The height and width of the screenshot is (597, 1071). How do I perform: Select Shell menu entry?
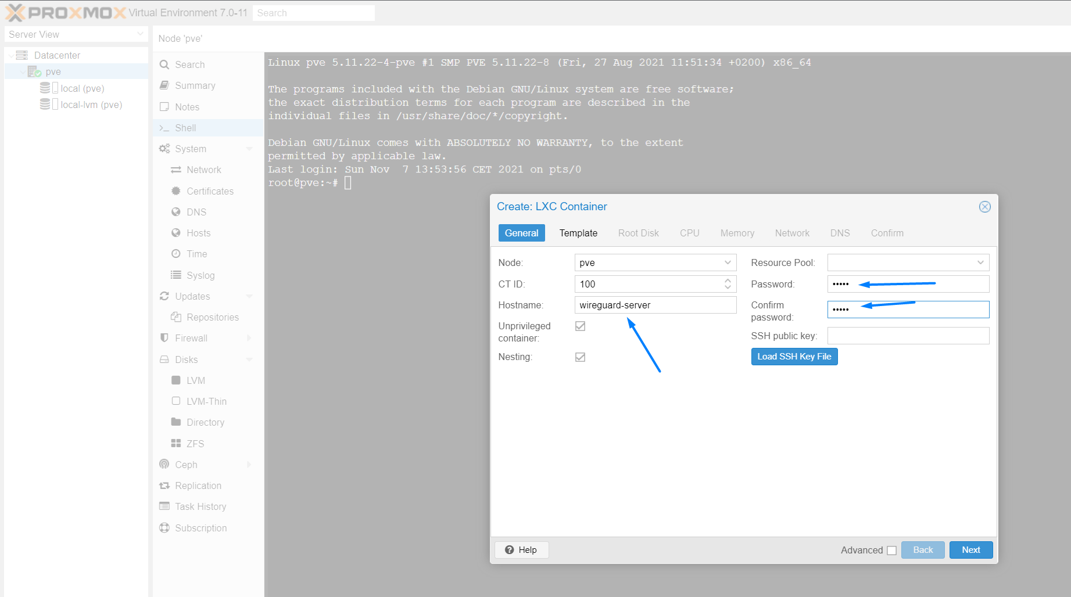[208, 128]
